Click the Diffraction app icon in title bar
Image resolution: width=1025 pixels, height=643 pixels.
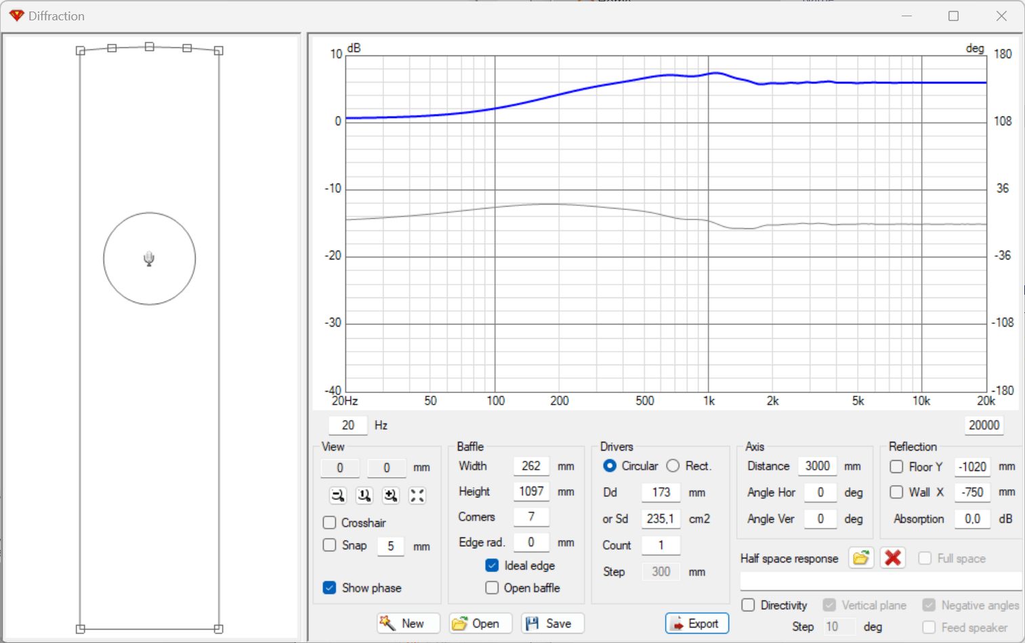pos(17,16)
